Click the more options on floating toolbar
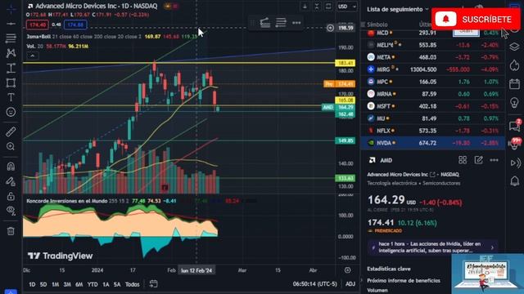The image size is (524, 294). 296,23
